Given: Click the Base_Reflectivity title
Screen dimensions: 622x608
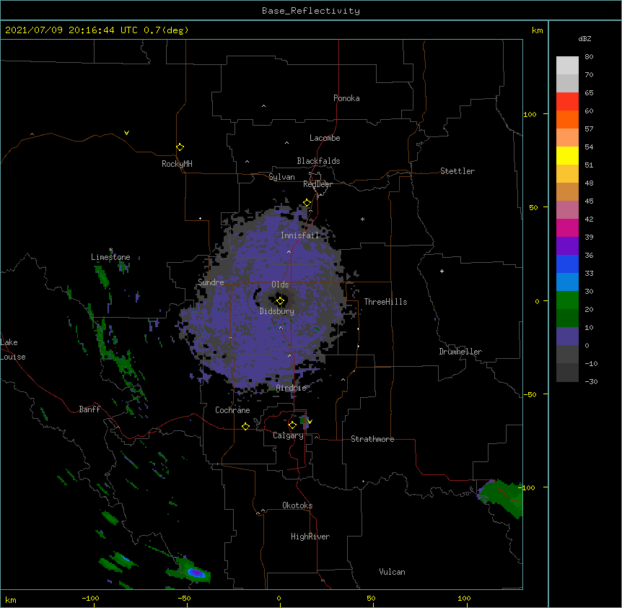Looking at the screenshot, I should point(311,11).
